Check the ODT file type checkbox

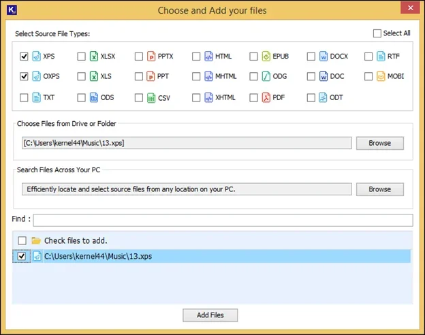311,97
